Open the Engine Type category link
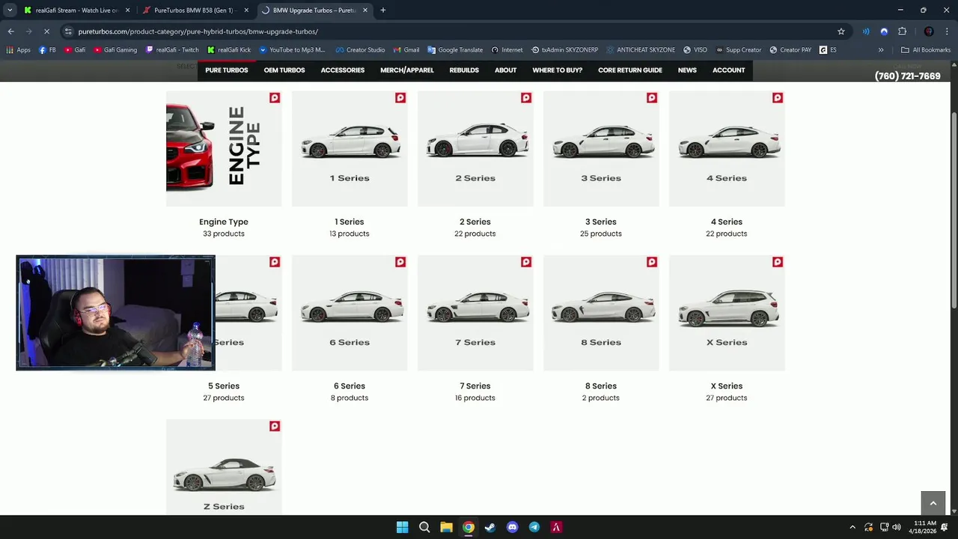 click(224, 222)
